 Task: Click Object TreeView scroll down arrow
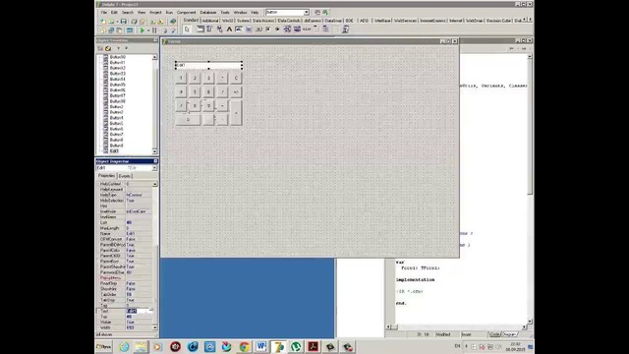click(x=154, y=151)
